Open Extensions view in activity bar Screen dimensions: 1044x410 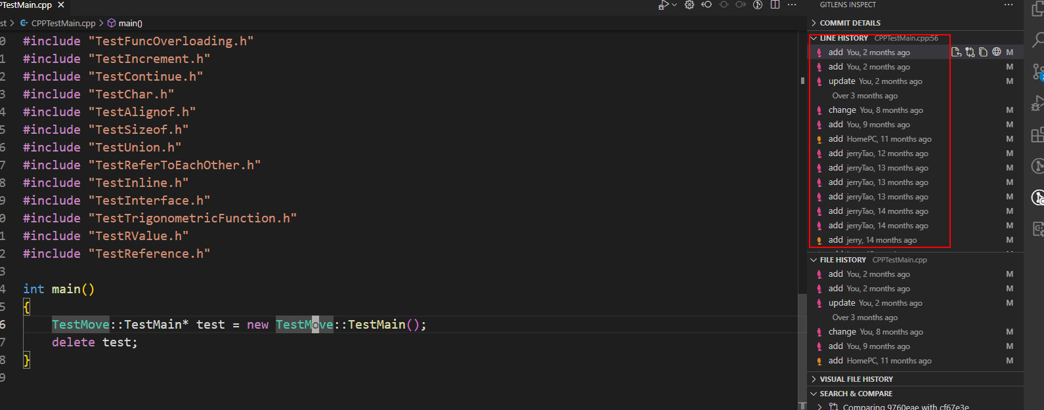[1038, 134]
